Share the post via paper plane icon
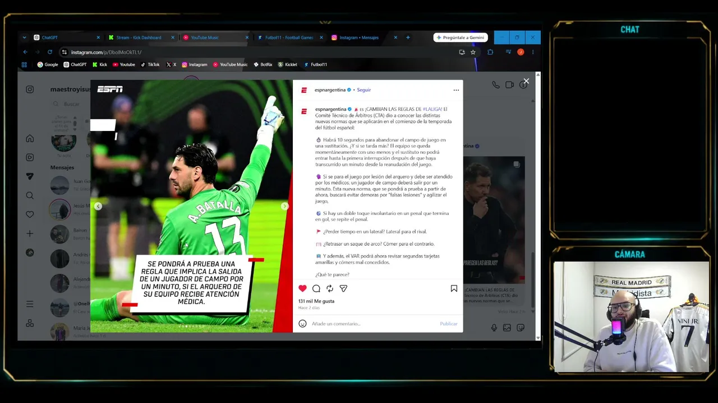This screenshot has height=403, width=718. 343,288
